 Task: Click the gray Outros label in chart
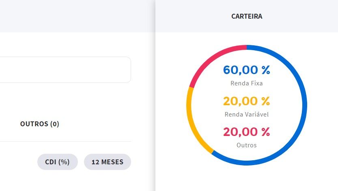point(247,145)
